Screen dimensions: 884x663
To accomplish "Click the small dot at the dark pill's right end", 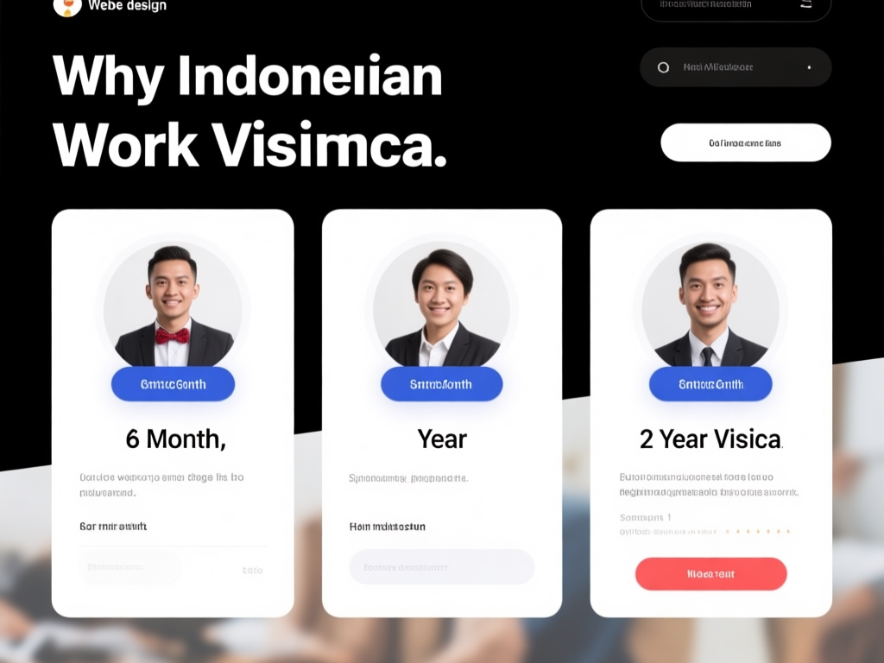I will pos(809,67).
